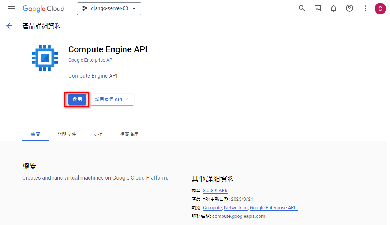Screen dimensions: 390x225
Task: Open the help question mark icon
Action: click(x=349, y=9)
